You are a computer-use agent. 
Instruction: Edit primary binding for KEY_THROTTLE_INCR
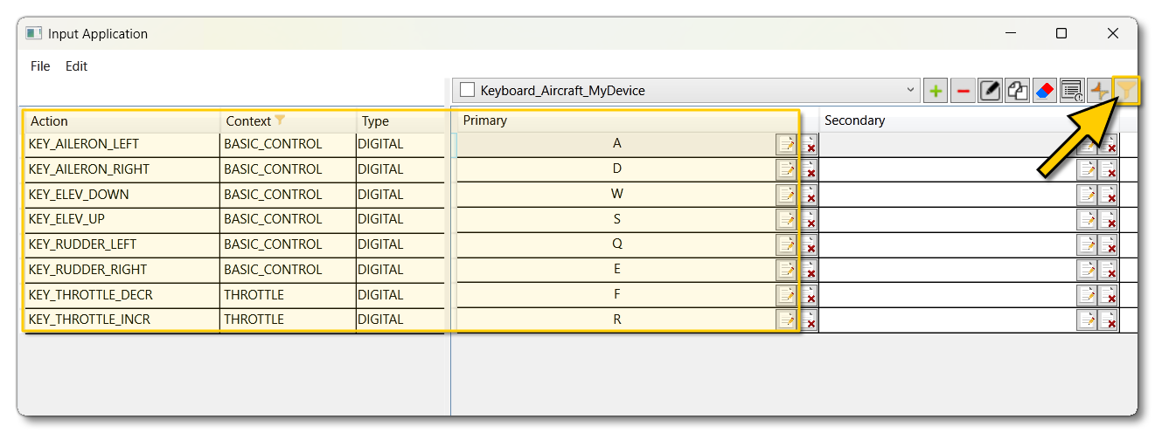(786, 320)
